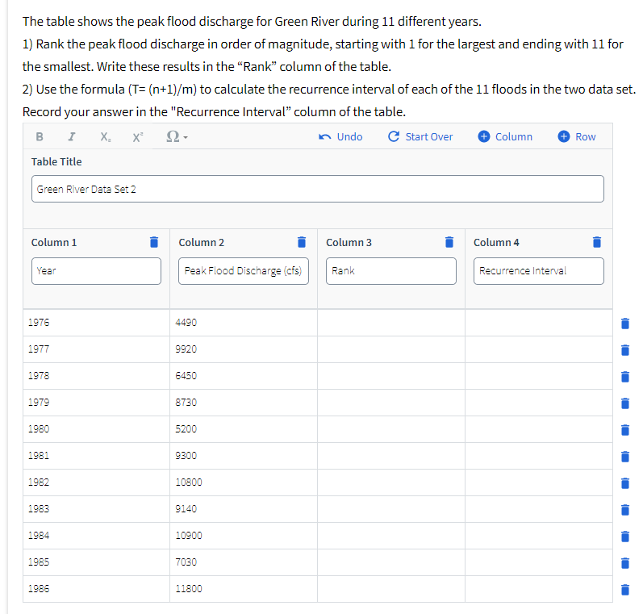This screenshot has width=643, height=614.
Task: Select the year cell 1983
Action: [x=96, y=509]
